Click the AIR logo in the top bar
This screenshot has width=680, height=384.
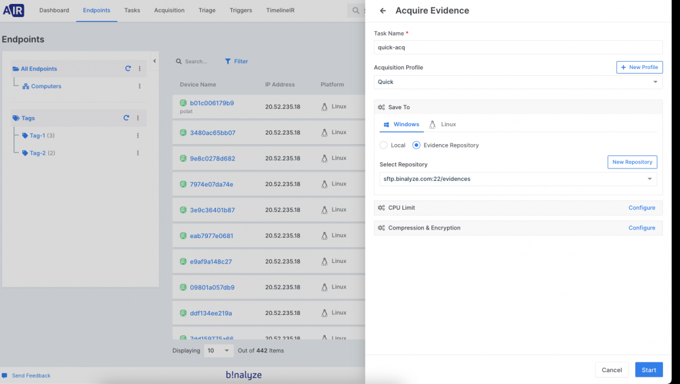(x=12, y=10)
